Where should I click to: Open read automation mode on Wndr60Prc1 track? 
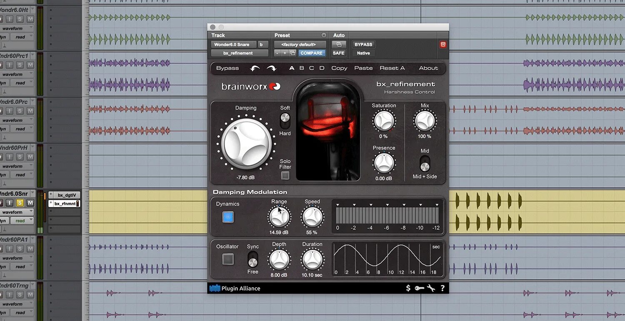point(22,83)
